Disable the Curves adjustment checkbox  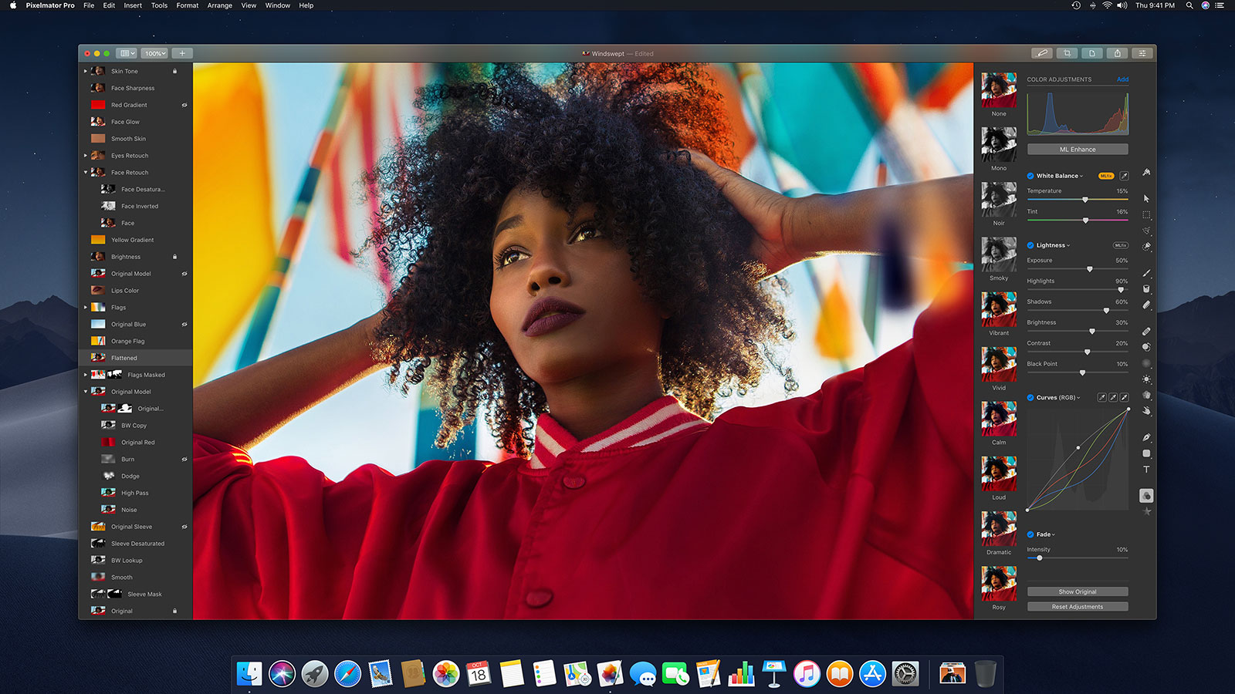tap(1030, 398)
